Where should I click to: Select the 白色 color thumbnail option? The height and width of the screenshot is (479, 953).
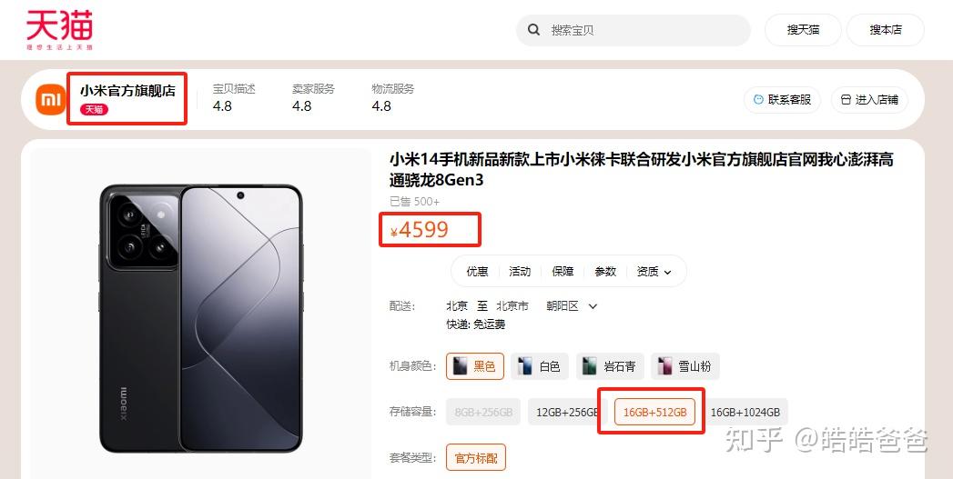tap(539, 366)
